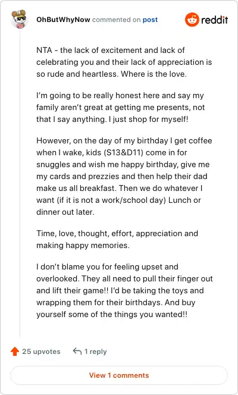Open the "1 reply" link
The width and height of the screenshot is (238, 395).
[95, 352]
